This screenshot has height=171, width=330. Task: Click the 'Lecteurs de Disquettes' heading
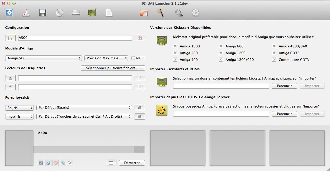tap(25, 68)
